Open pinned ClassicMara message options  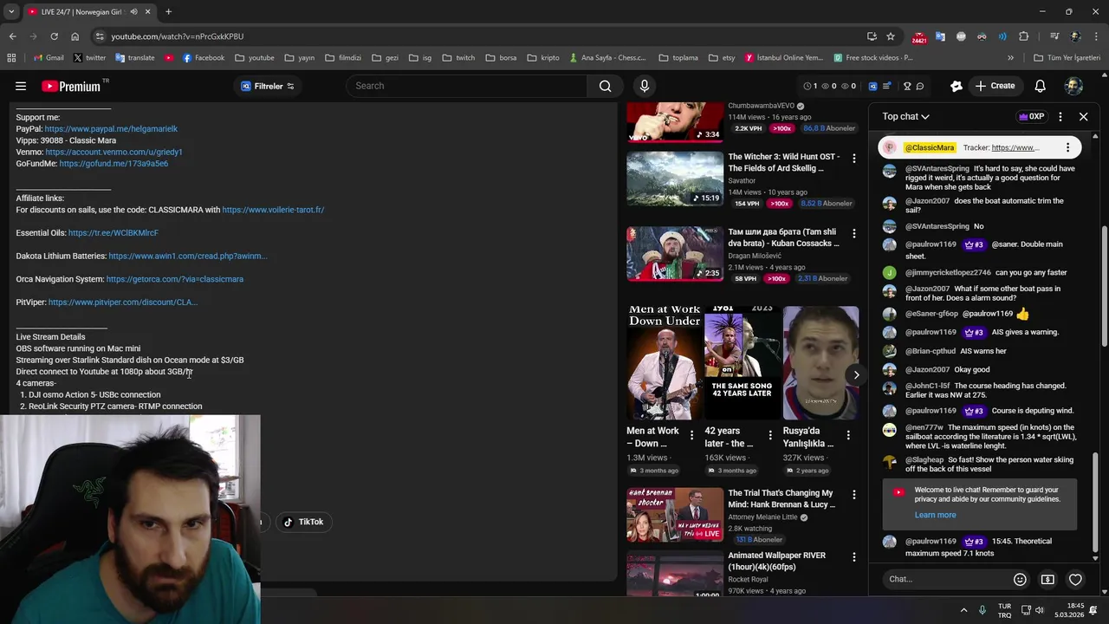(x=1067, y=147)
